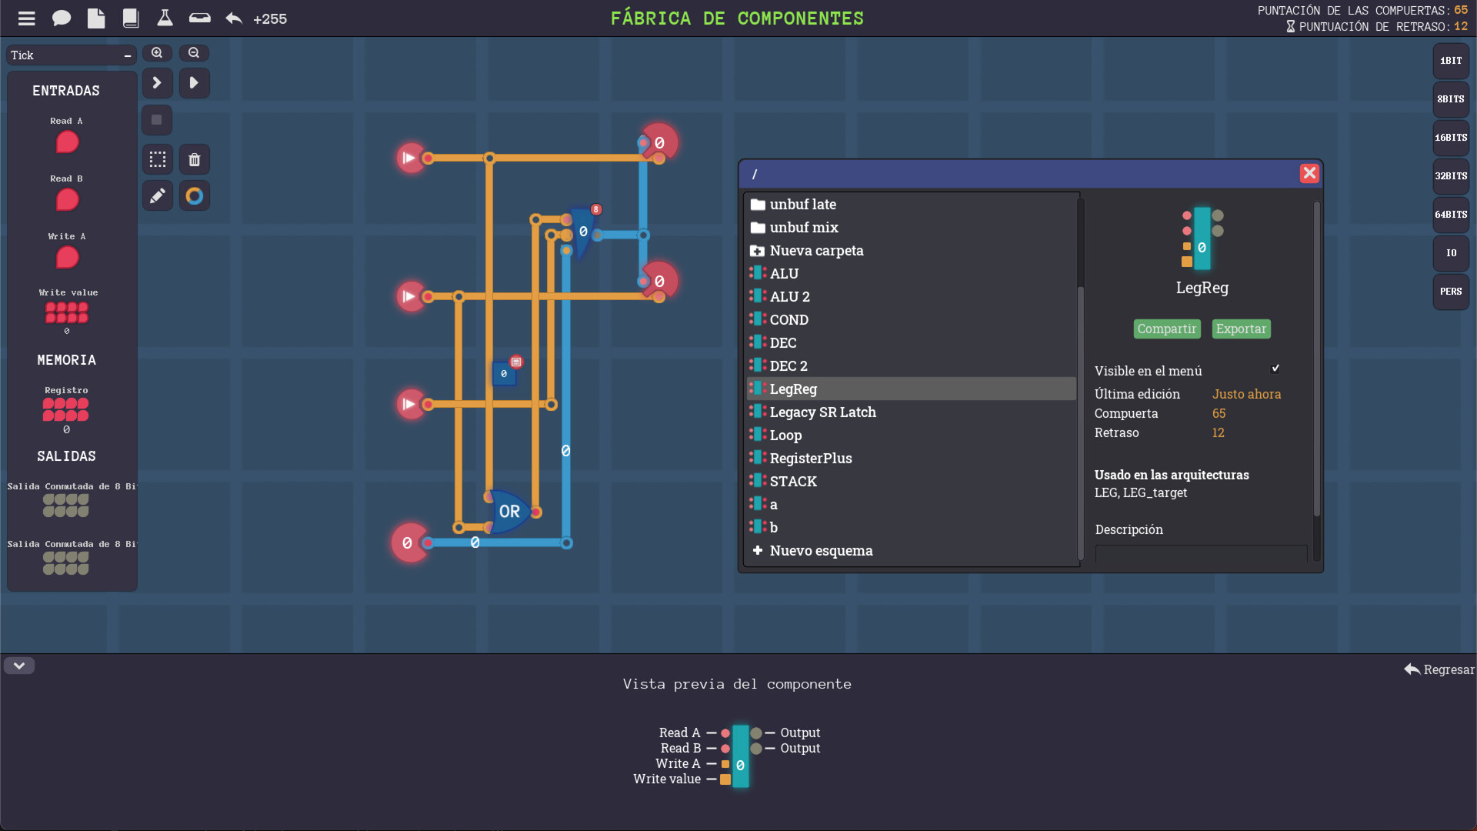Screen dimensions: 1477x831
Task: Select the PERS tab on the right
Action: click(1450, 292)
